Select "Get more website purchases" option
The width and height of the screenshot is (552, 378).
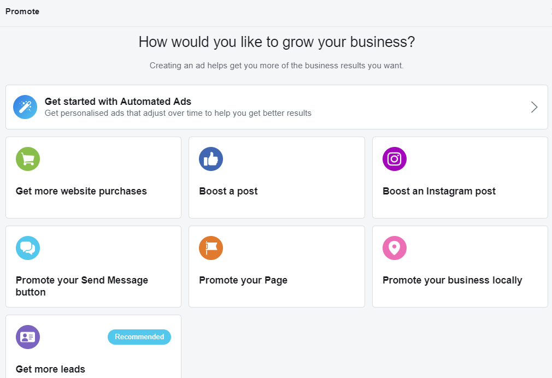(x=81, y=191)
